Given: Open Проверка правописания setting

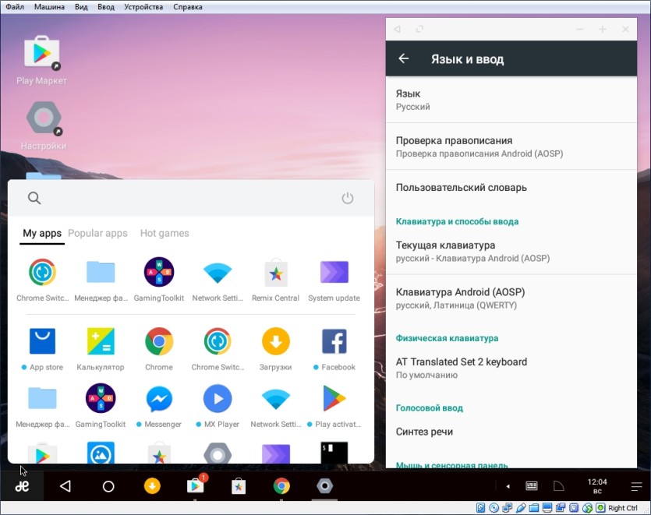Looking at the screenshot, I should tap(511, 146).
